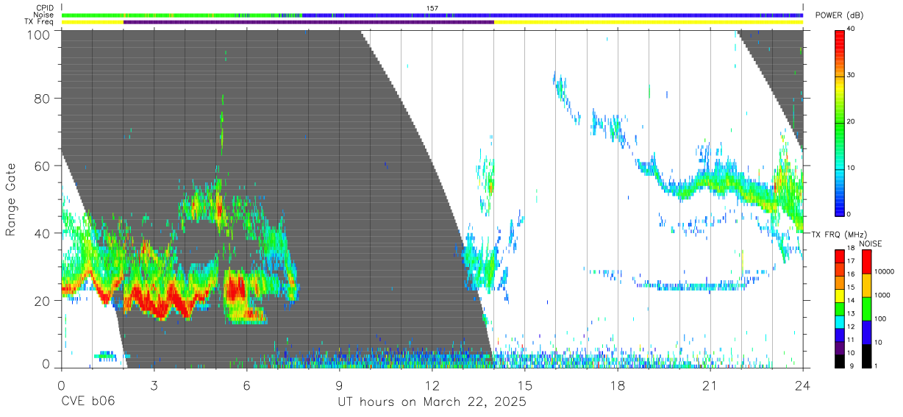The image size is (903, 417).
Task: Click the CVE b06 radar beam label
Action: click(88, 402)
